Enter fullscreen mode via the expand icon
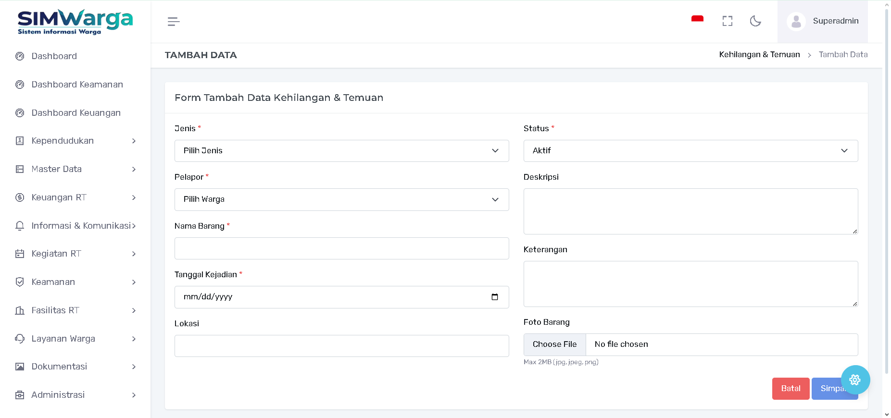This screenshot has width=891, height=418. click(727, 21)
